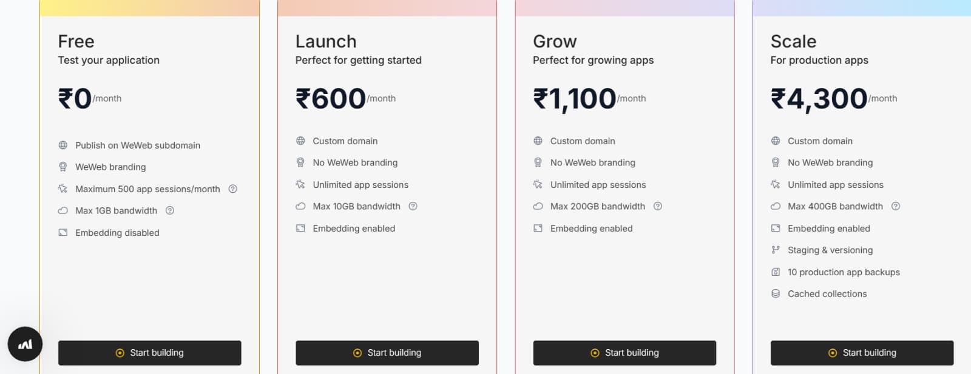Click the staging icon beside Staging & versioning on Scale
This screenshot has height=374, width=971.
click(776, 250)
